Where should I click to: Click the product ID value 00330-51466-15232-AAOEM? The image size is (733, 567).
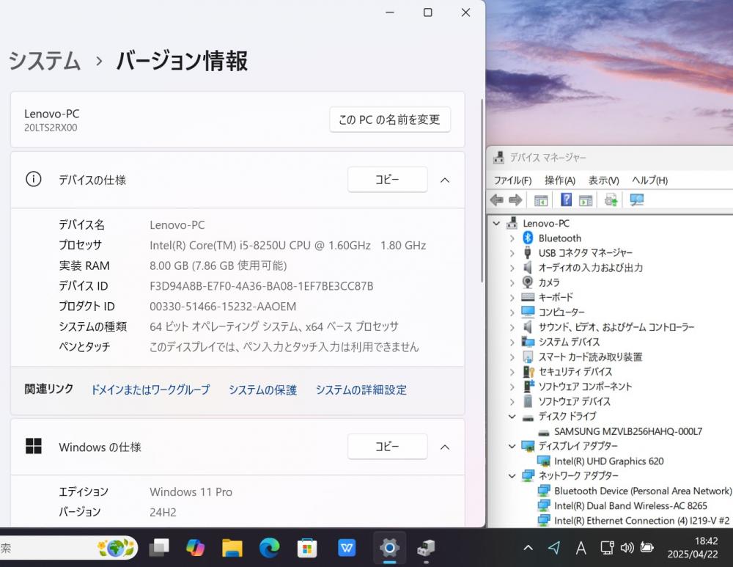click(x=223, y=307)
